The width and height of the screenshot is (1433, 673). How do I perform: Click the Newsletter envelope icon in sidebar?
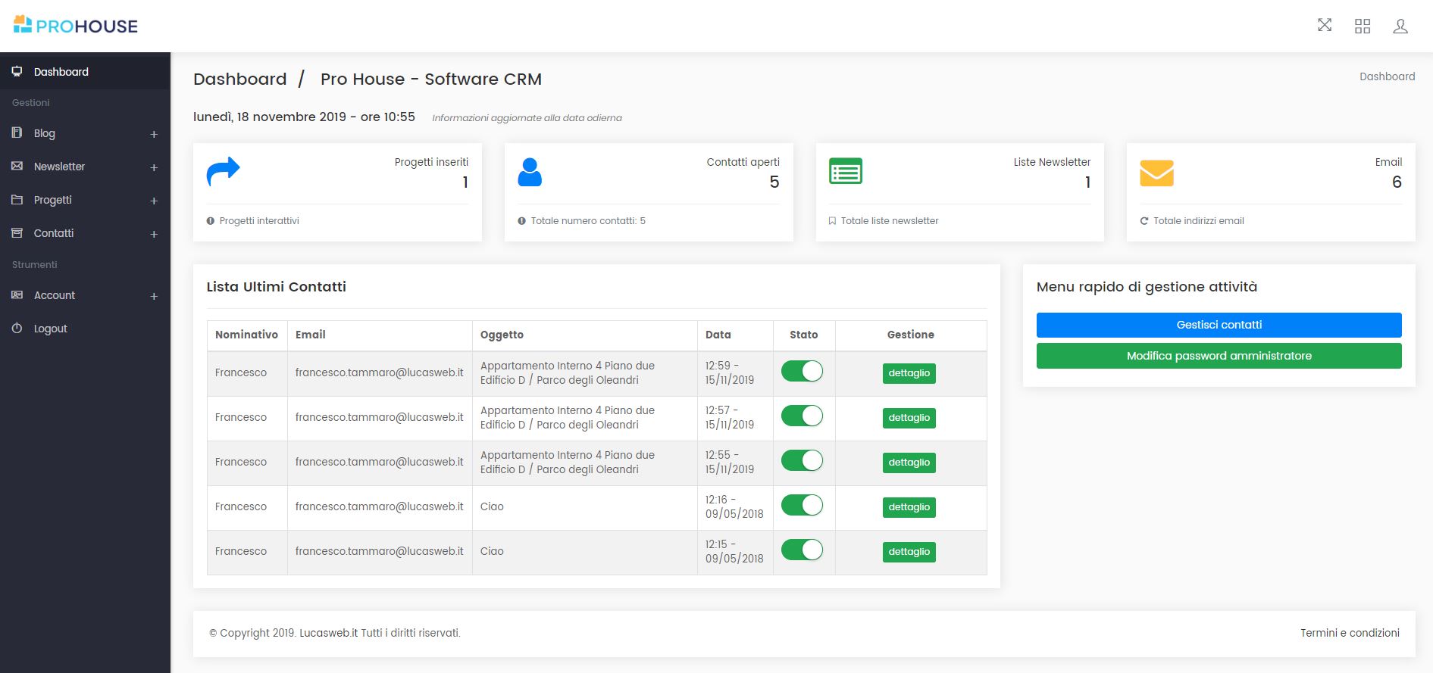(x=17, y=166)
